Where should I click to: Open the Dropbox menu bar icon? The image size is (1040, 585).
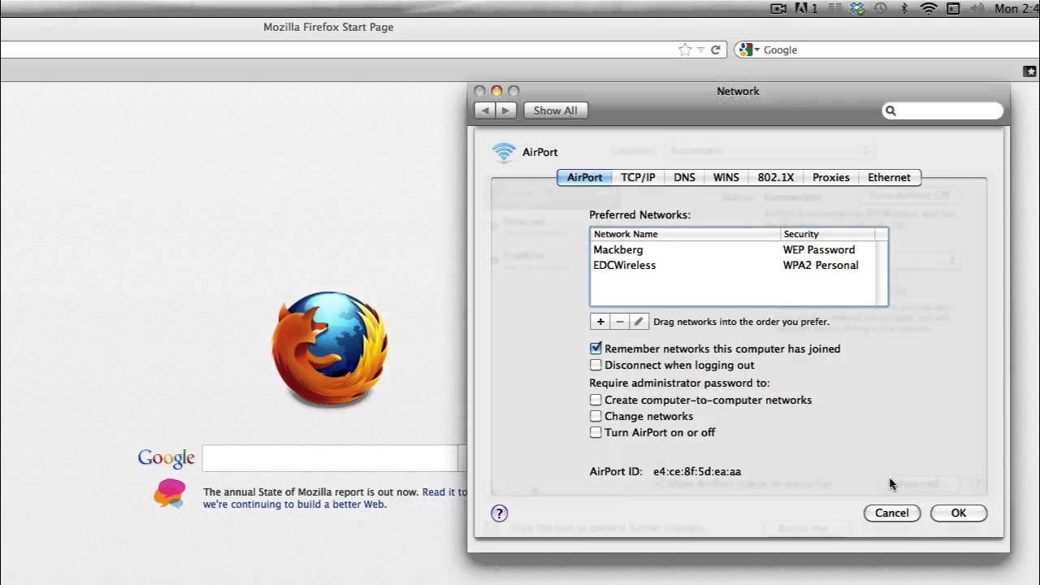pyautogui.click(x=857, y=9)
